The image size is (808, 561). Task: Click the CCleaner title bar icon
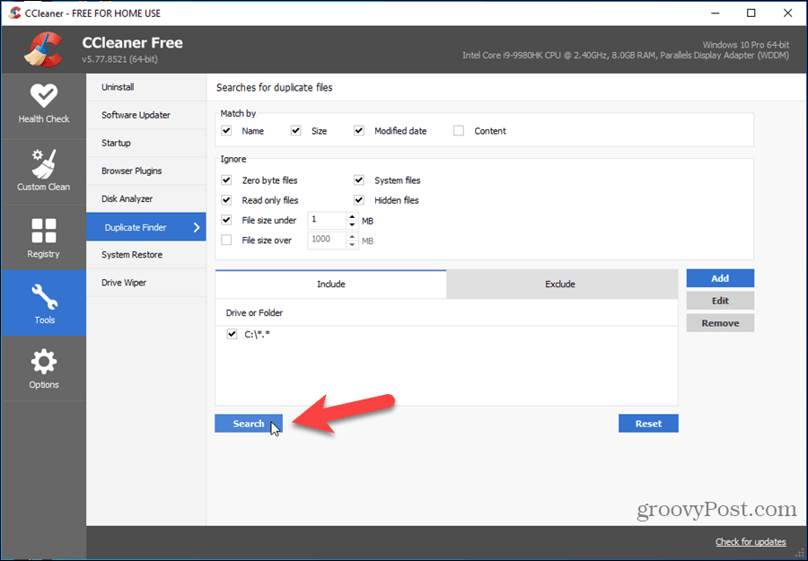click(x=15, y=13)
